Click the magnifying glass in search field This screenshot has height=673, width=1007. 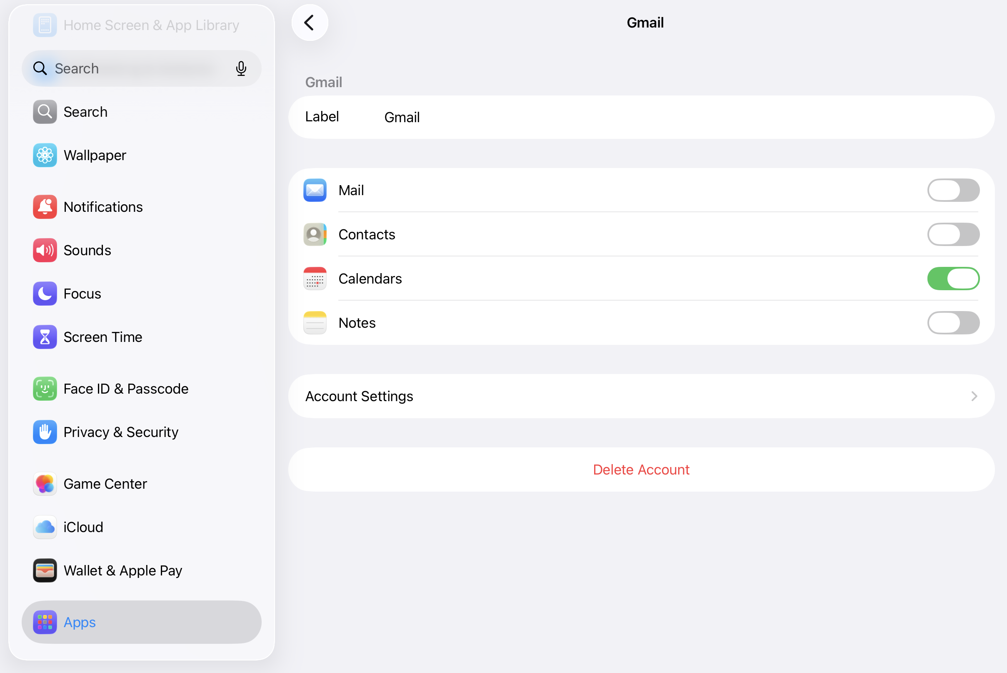pyautogui.click(x=40, y=68)
